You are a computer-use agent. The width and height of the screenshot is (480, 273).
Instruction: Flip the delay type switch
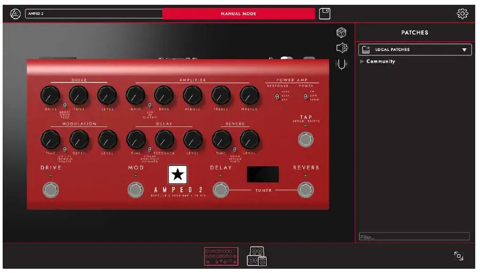[x=150, y=149]
